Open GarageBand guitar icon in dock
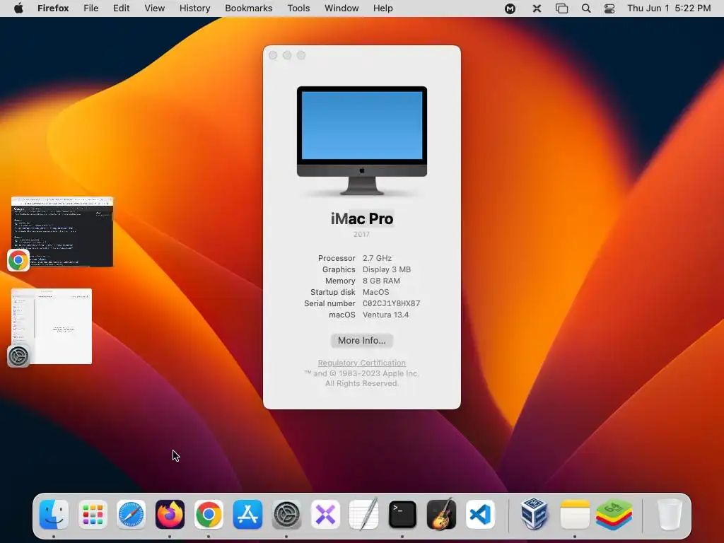Screen dimensions: 724x543 (441, 514)
